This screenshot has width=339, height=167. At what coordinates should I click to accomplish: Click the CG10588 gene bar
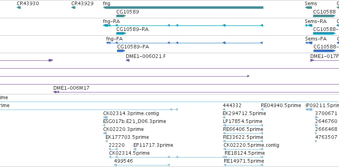324,16
